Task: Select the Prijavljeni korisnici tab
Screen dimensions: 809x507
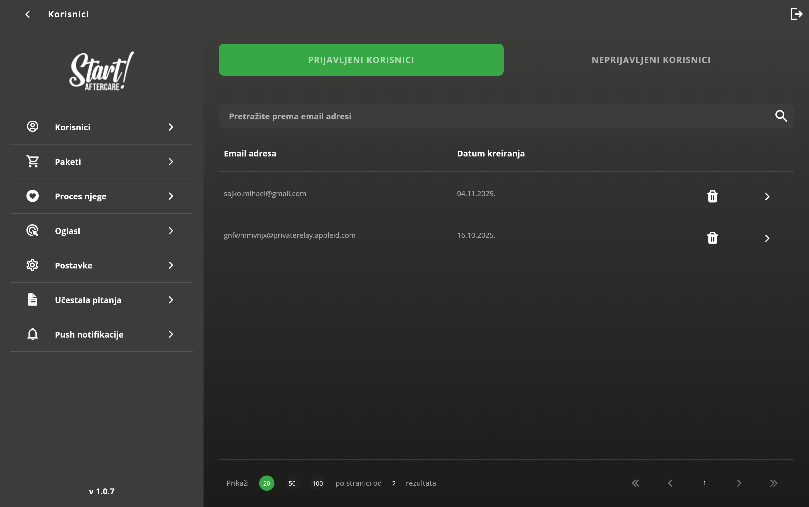Action: coord(361,60)
